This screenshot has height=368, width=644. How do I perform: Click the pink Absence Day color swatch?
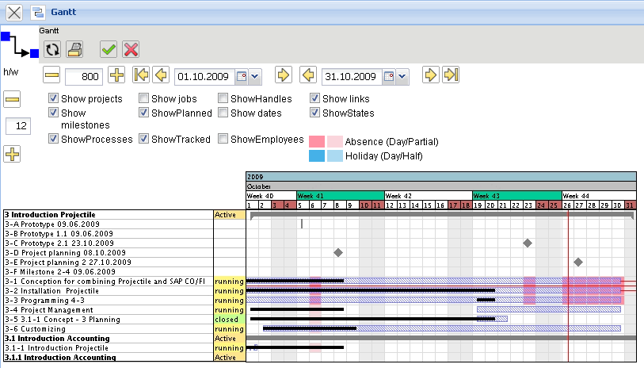click(317, 141)
